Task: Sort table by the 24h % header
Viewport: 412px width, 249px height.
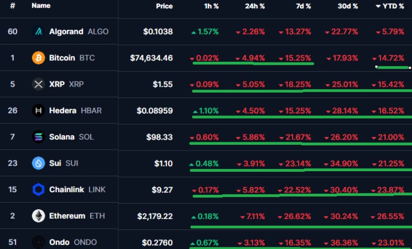Action: tap(254, 6)
